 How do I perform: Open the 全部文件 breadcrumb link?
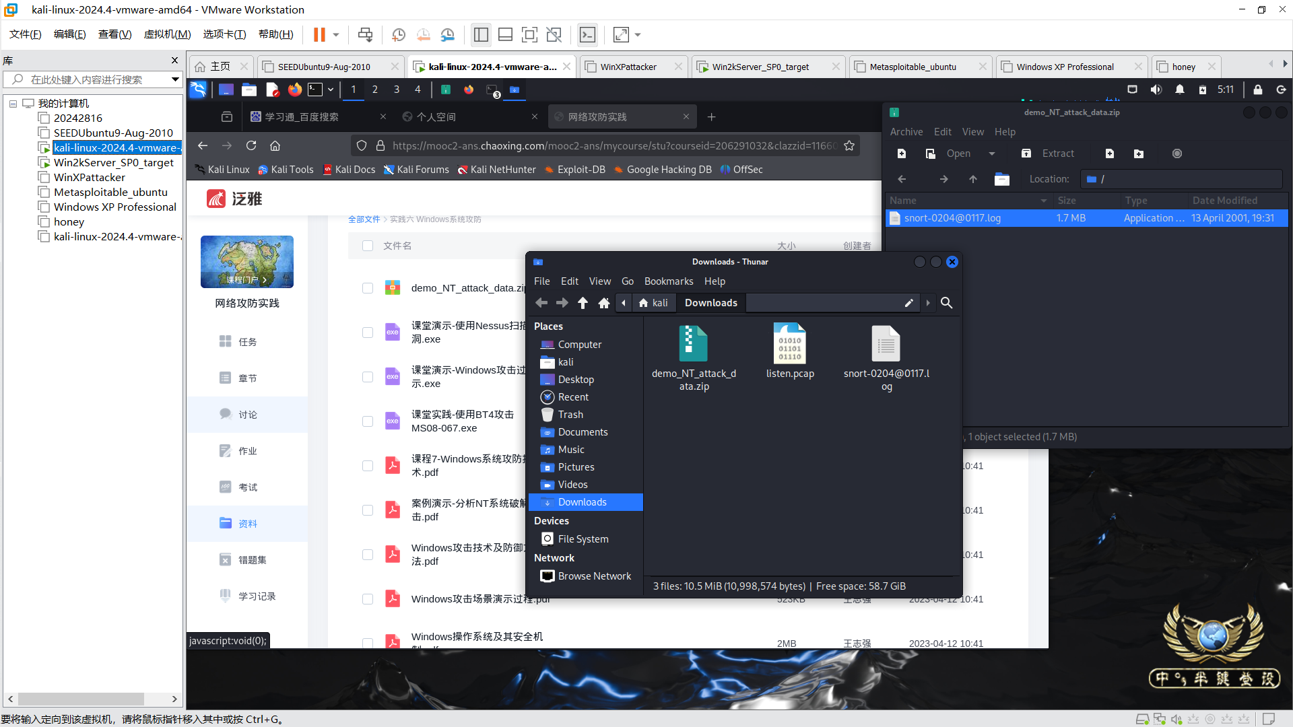pos(364,219)
